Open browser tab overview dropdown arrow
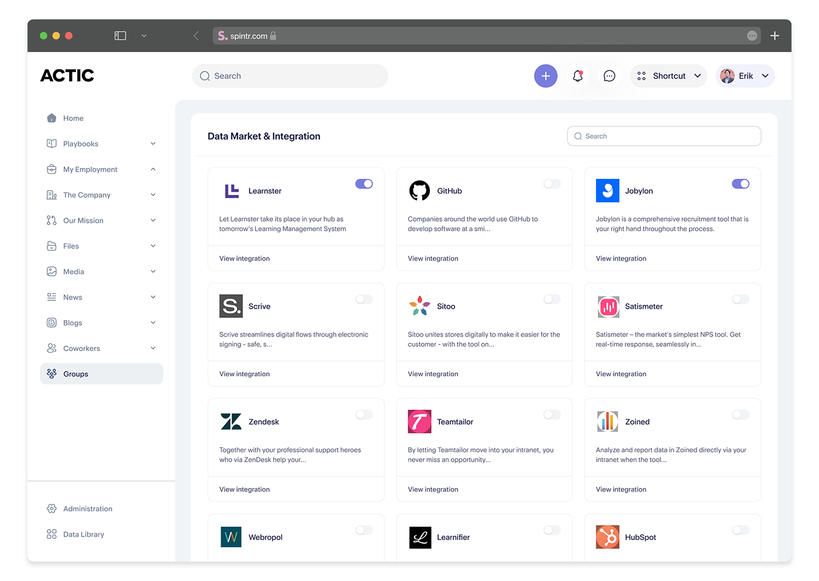 click(x=144, y=36)
